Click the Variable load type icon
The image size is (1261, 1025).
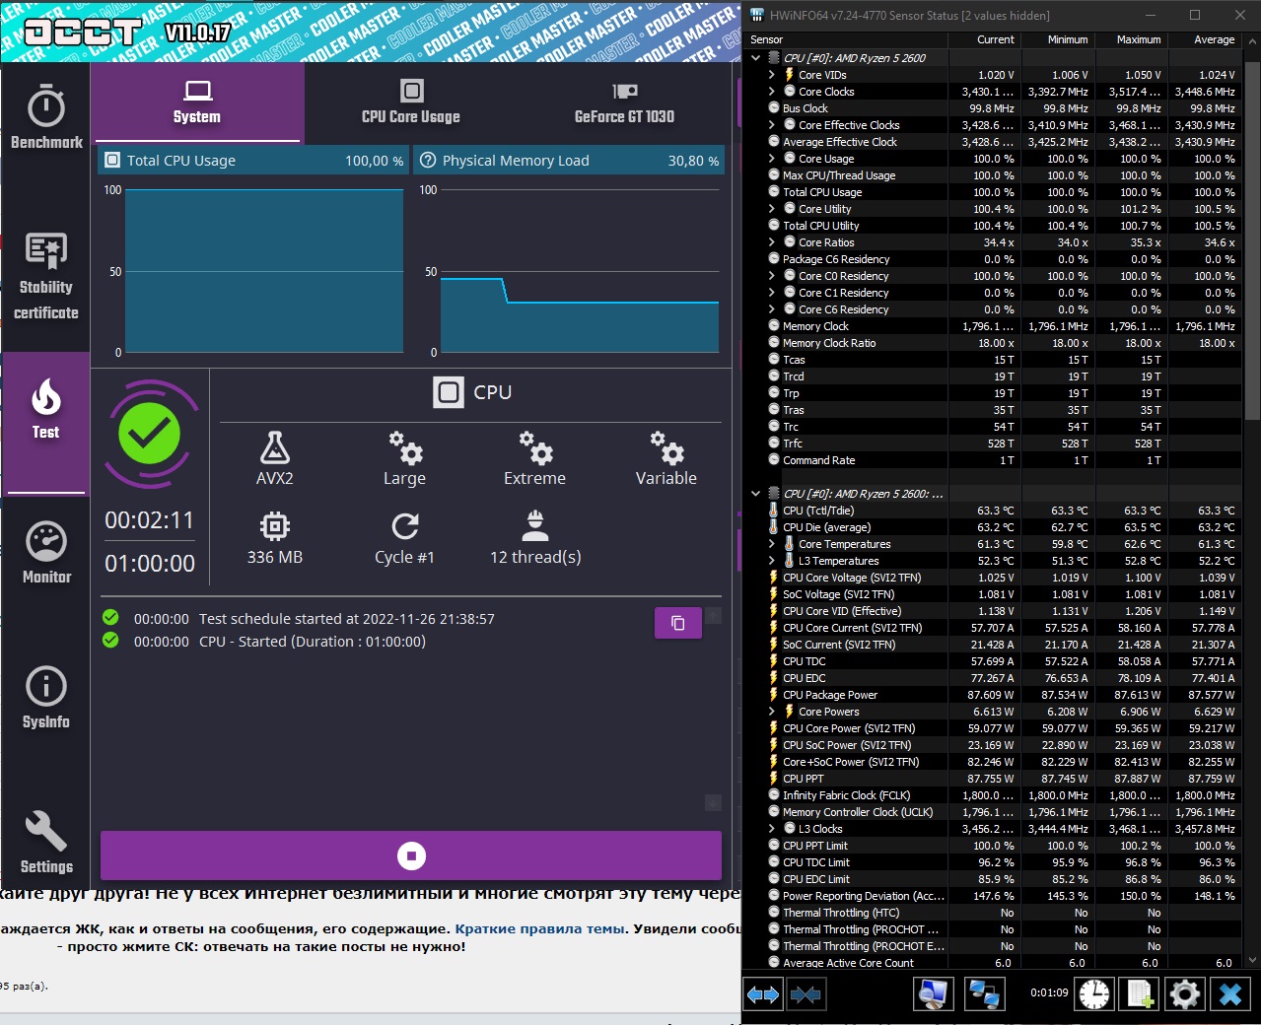[666, 448]
